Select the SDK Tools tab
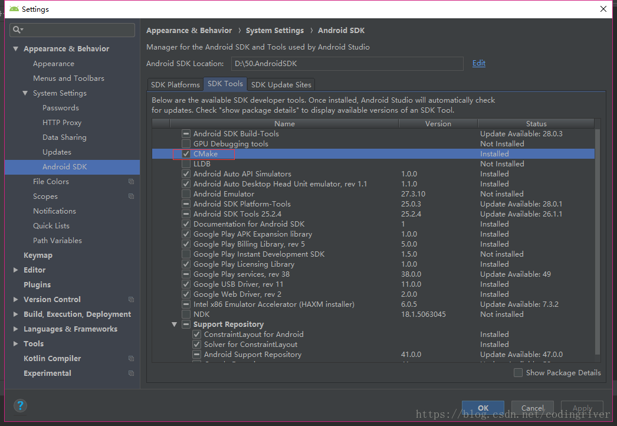The width and height of the screenshot is (617, 426). coord(225,84)
